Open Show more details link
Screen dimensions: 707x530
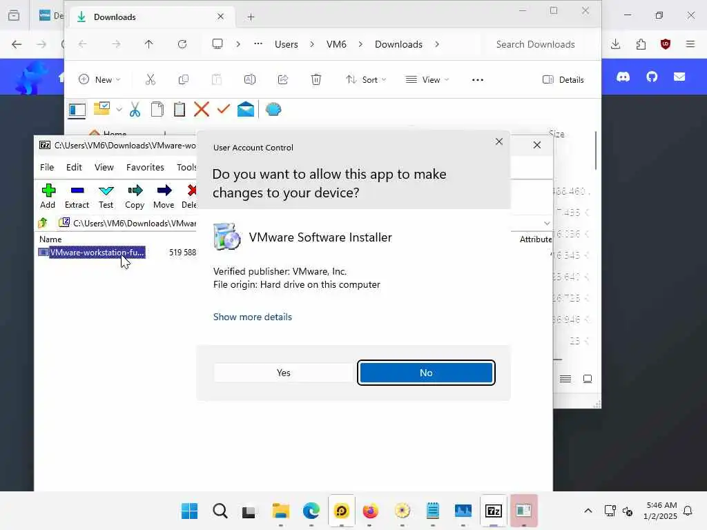click(253, 317)
